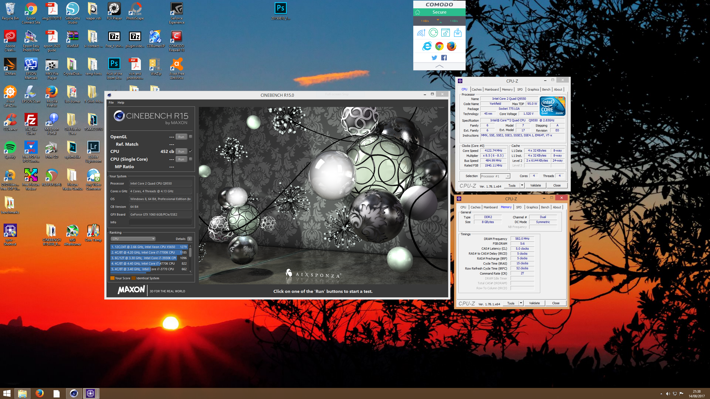Select the Intel Core i7-3770 ranking row
Viewport: 710px width, 399px height.
click(149, 269)
